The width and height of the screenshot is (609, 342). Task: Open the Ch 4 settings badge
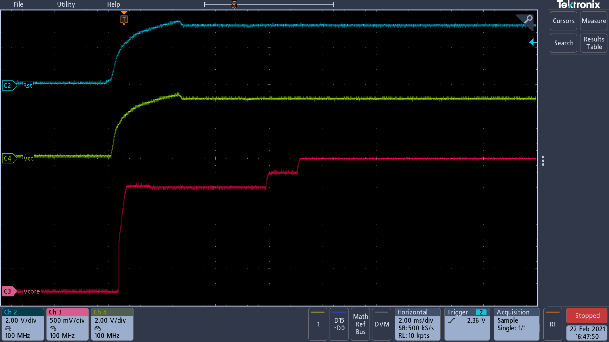coord(112,324)
